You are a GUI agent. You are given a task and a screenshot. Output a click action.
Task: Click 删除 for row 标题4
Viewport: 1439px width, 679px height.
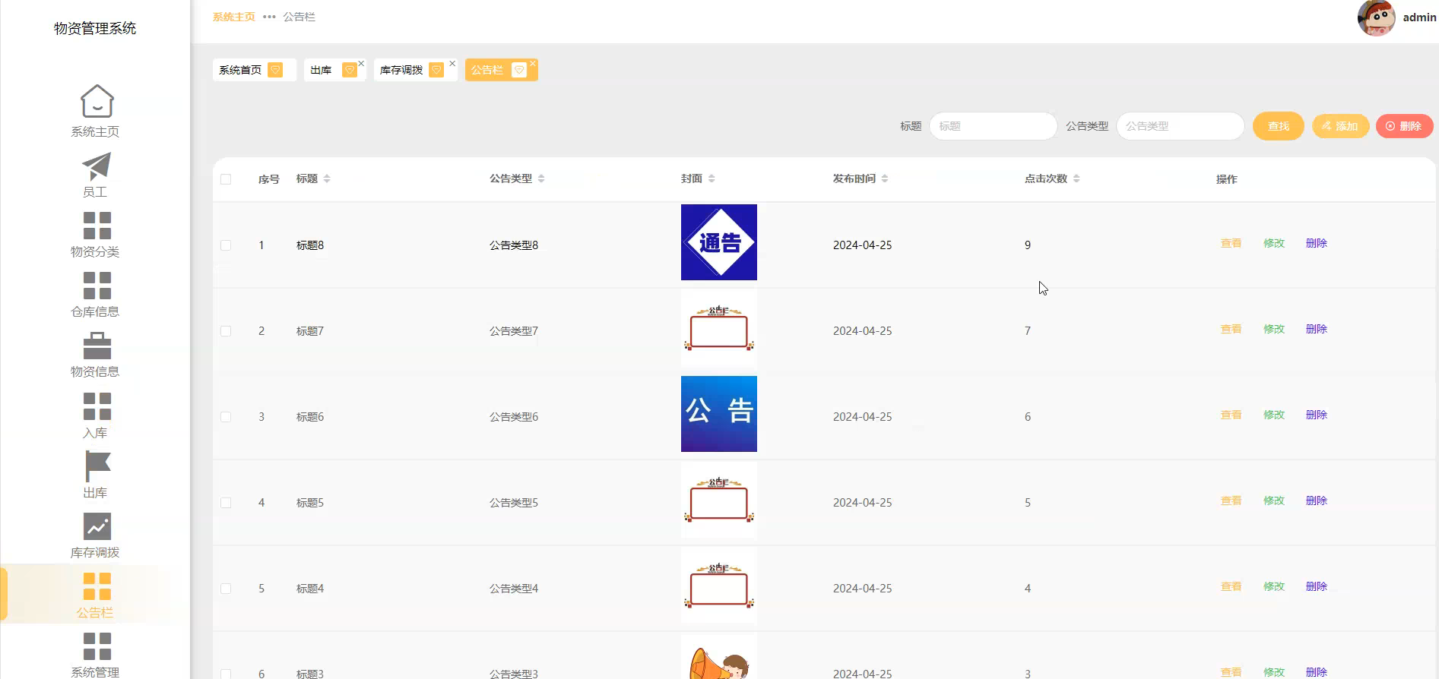(x=1317, y=586)
